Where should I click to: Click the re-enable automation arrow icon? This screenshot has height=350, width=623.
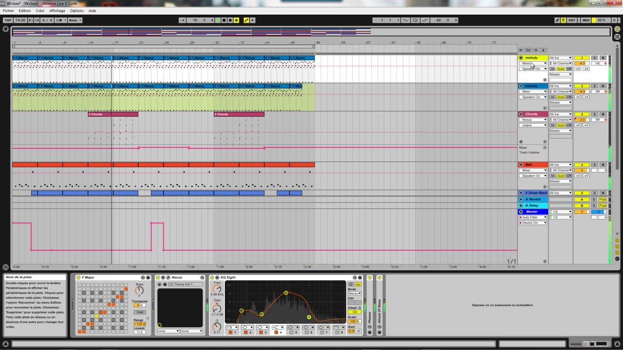253,20
